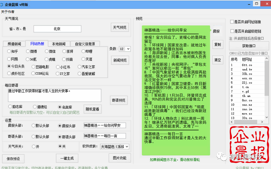271x169 pixels.
Task: Turn 天气开关 to 开
Action: [34, 147]
